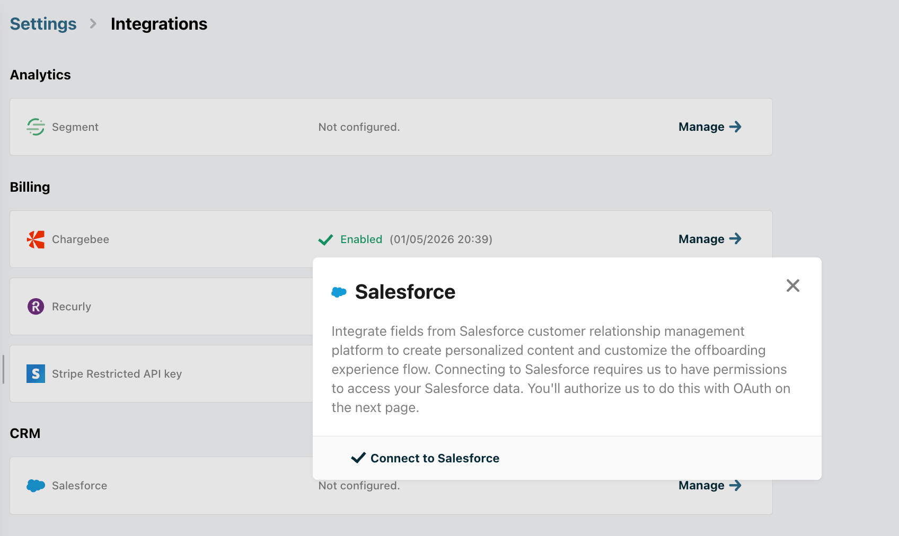899x536 pixels.
Task: Click the purple Recurly logo icon
Action: point(36,307)
